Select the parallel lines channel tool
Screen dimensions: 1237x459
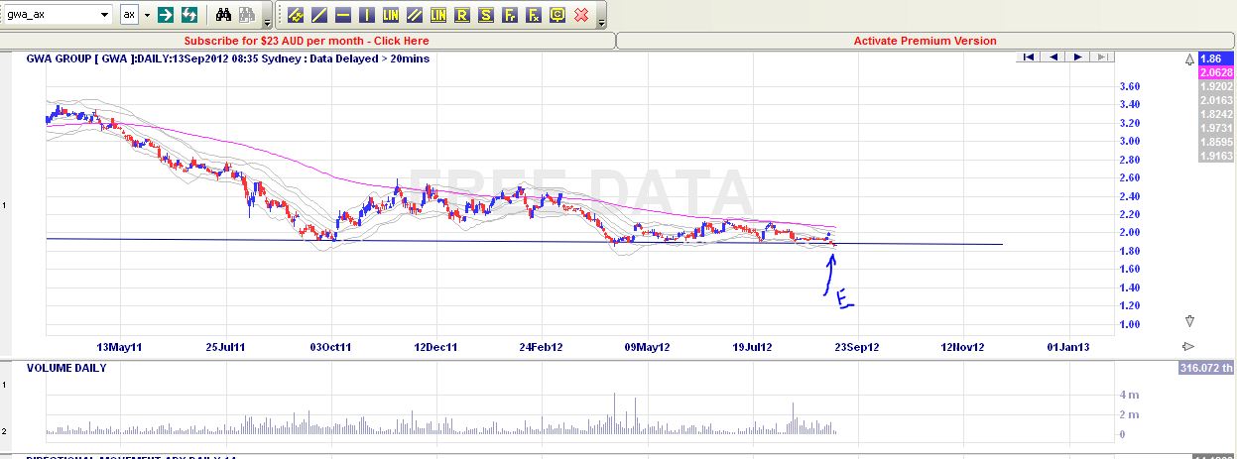click(x=415, y=15)
